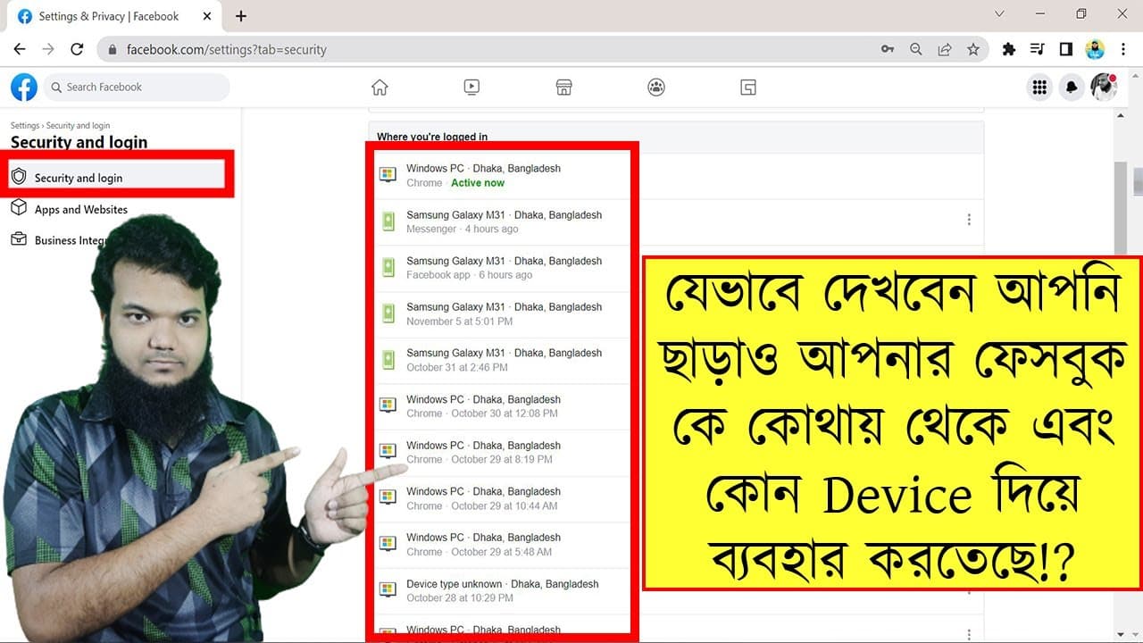Viewport: 1143px width, 643px height.
Task: Close the Settings & Privacy Facebook tab
Action: click(205, 16)
